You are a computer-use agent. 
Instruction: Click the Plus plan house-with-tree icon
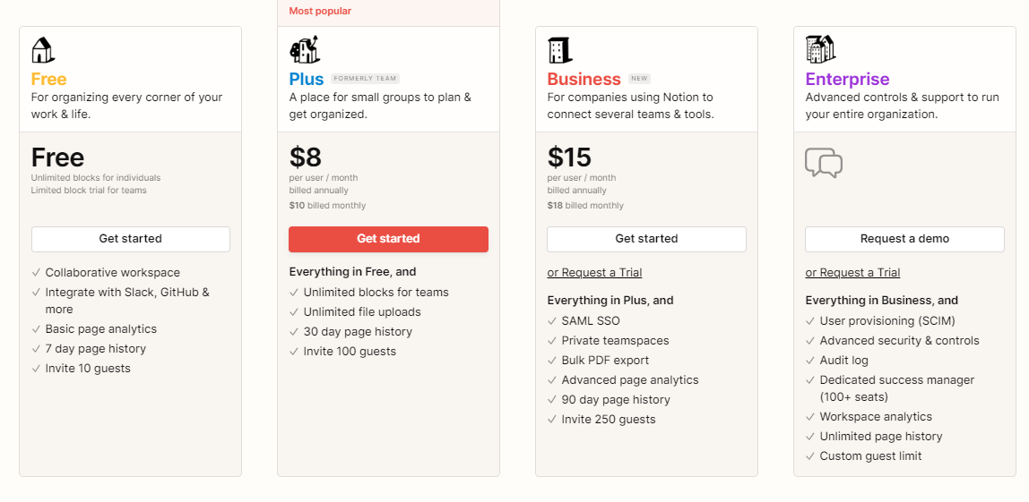click(304, 50)
